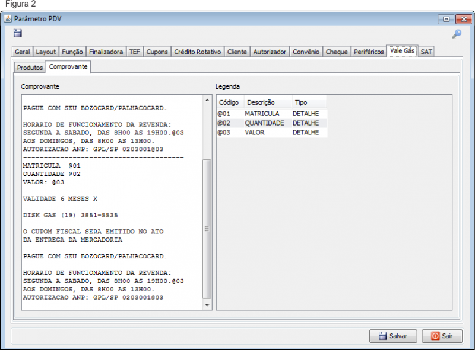This screenshot has height=350, width=475.
Task: Click the 'DISK GAS (19) 3851-5535' line
Action: pos(71,215)
